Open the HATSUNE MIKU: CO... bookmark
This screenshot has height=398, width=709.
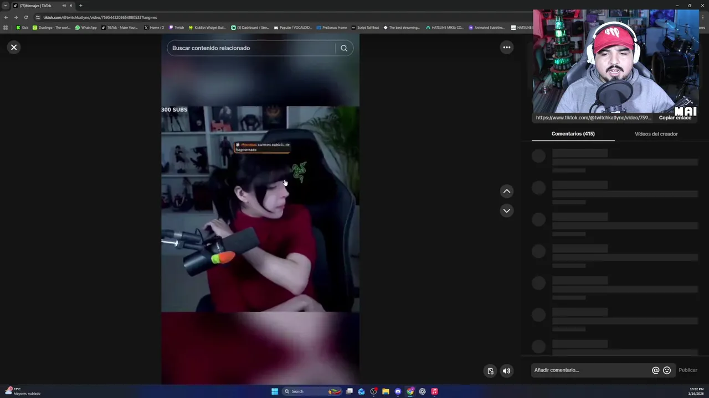(444, 27)
